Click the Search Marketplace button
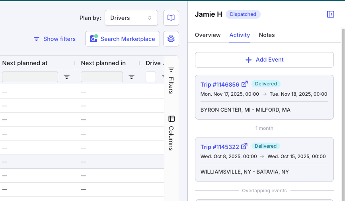Viewport: 345px width, 201px height. click(x=123, y=39)
